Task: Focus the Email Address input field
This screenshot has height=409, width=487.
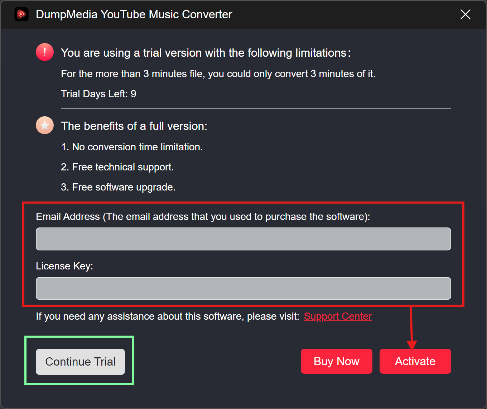Action: coord(243,239)
